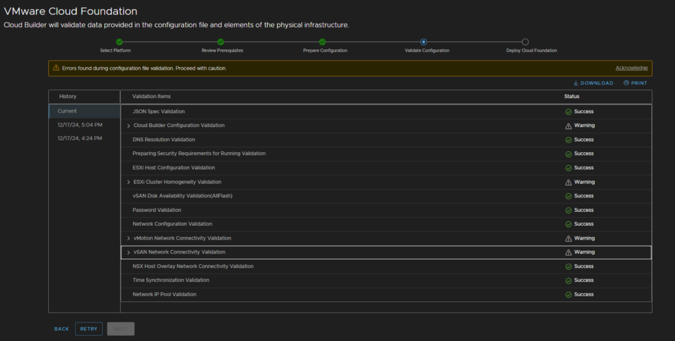
Task: Select the DNS Resolution Validation row text
Action: pyautogui.click(x=163, y=140)
